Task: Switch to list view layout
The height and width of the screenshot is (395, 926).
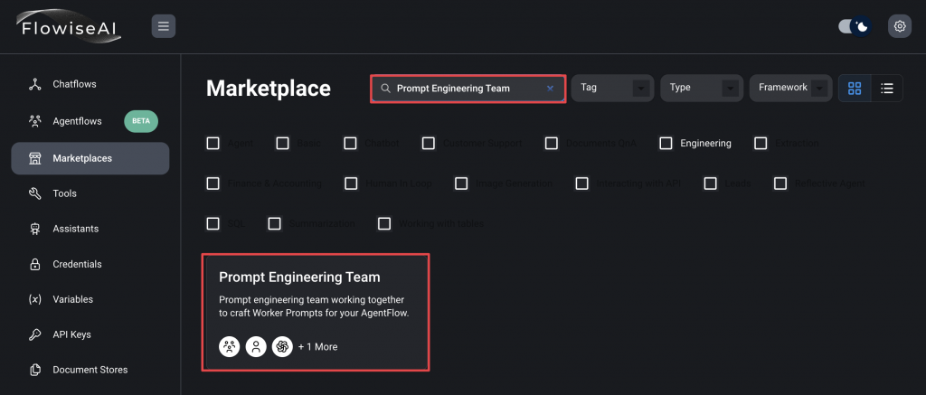Action: pyautogui.click(x=887, y=88)
